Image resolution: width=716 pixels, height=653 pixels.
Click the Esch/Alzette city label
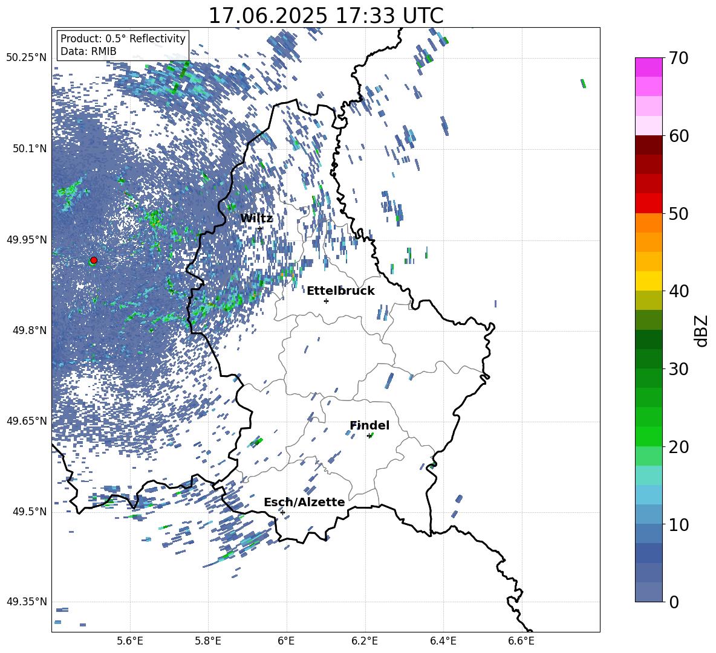304,502
